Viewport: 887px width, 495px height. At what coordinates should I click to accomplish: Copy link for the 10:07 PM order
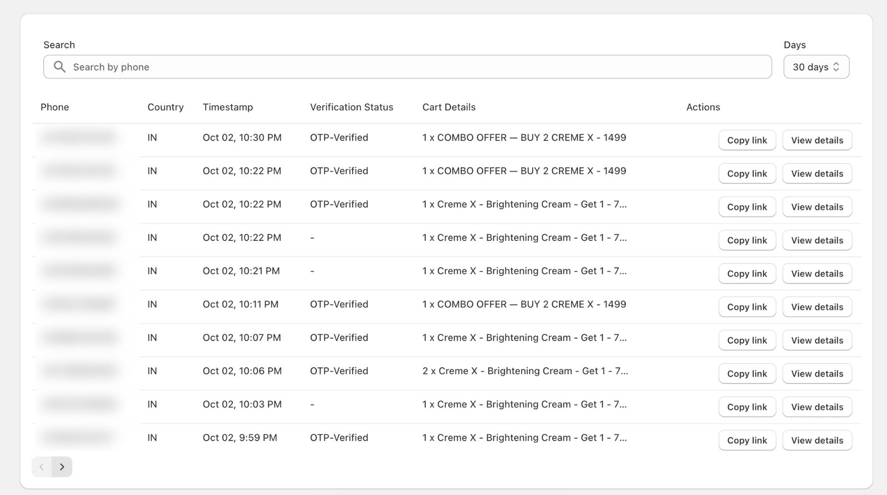click(x=747, y=340)
